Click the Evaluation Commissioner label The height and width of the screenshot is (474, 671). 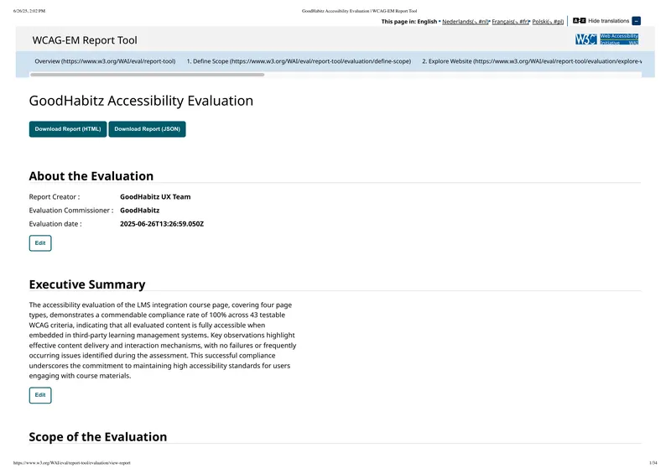[x=71, y=211]
